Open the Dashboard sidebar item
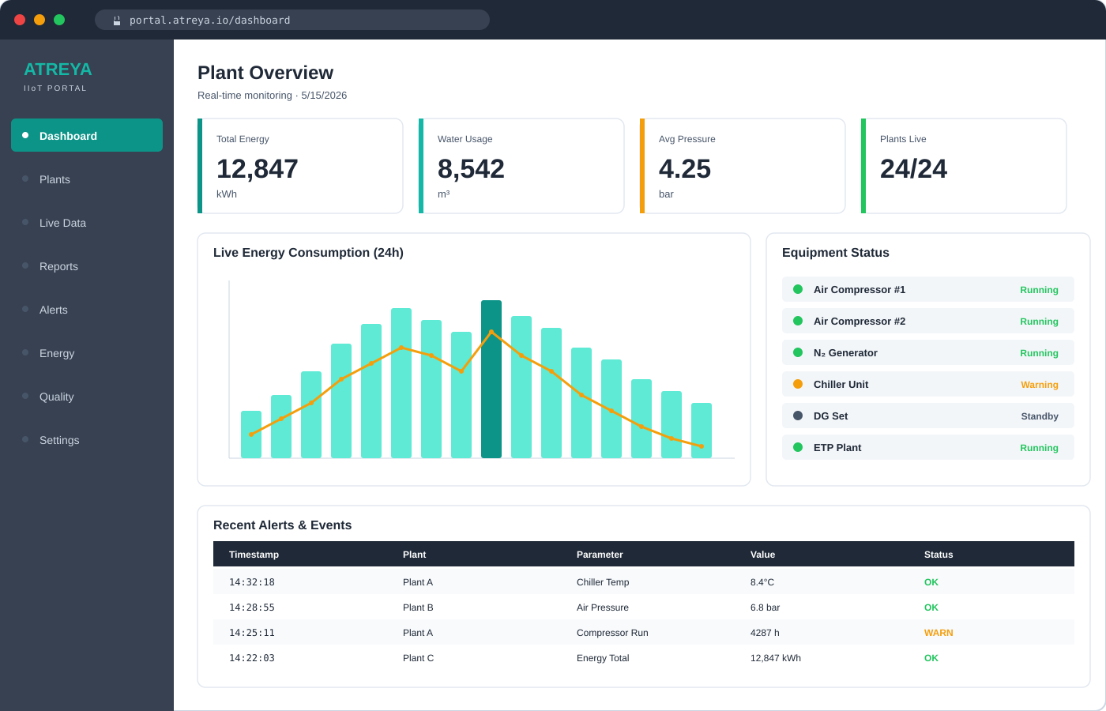The height and width of the screenshot is (711, 1106). (x=87, y=135)
